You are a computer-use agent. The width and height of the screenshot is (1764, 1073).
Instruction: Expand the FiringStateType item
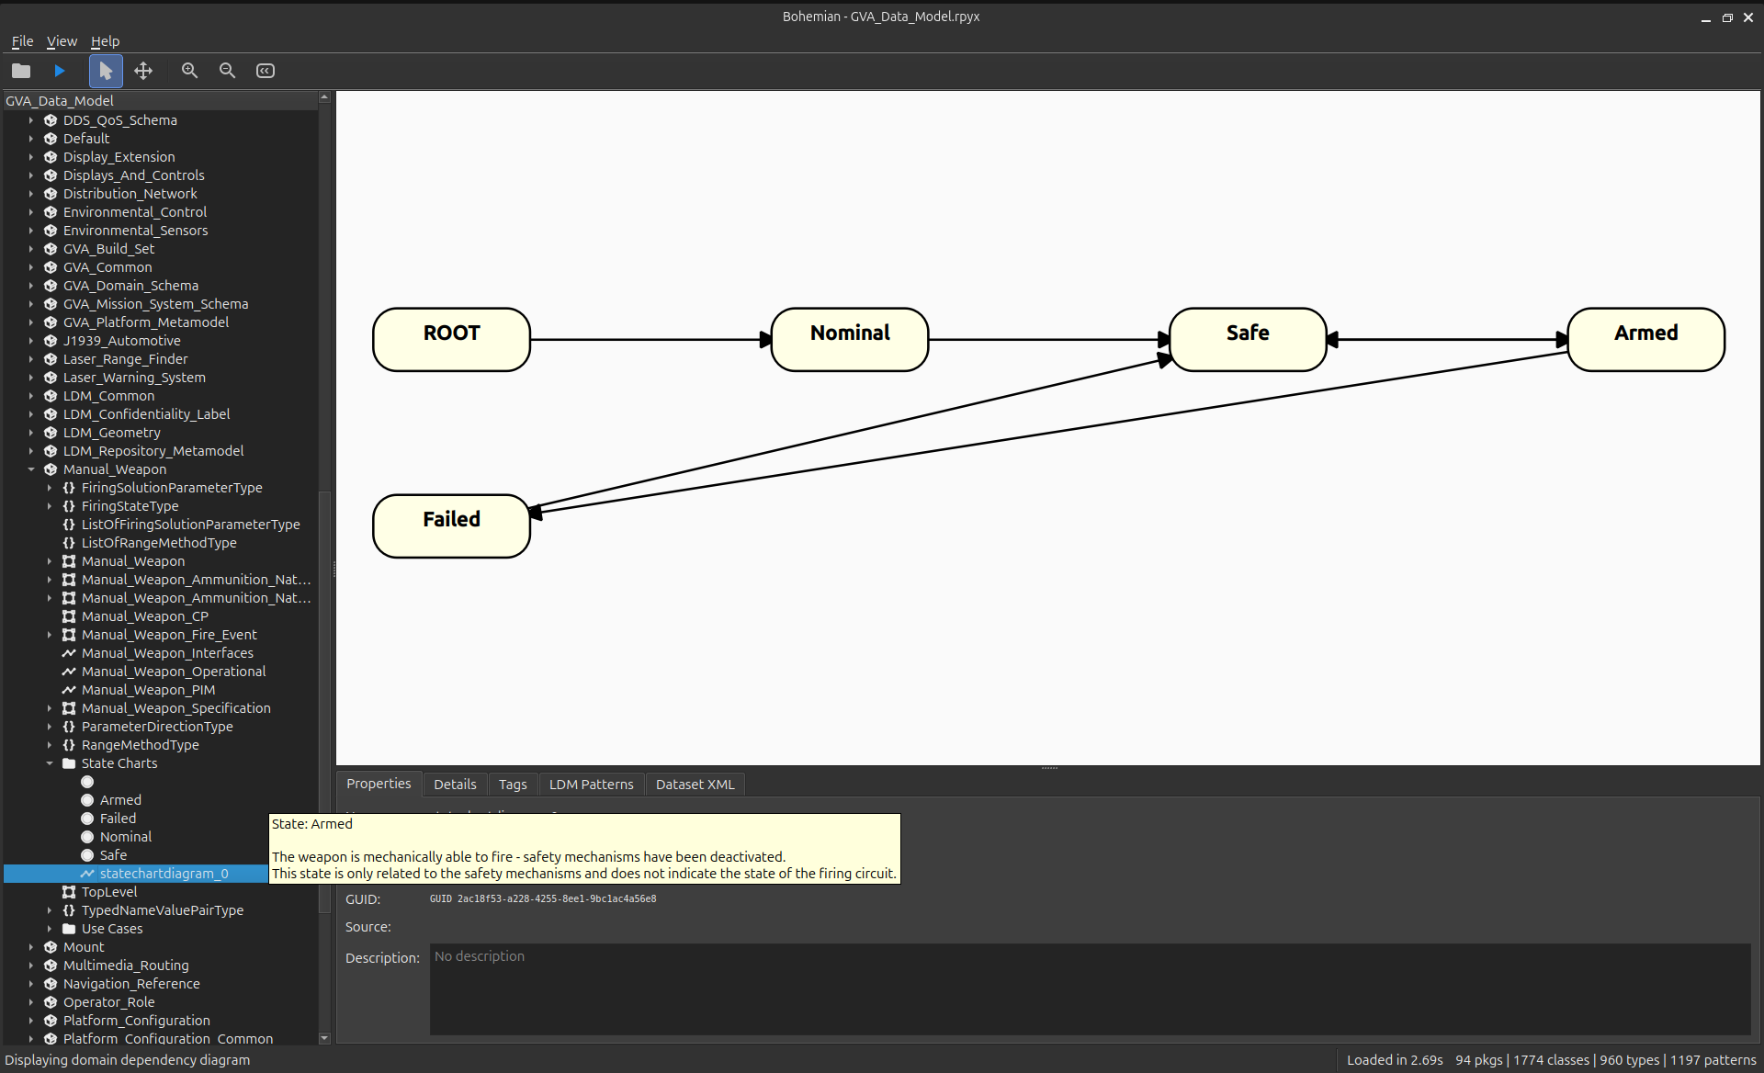[x=50, y=506]
